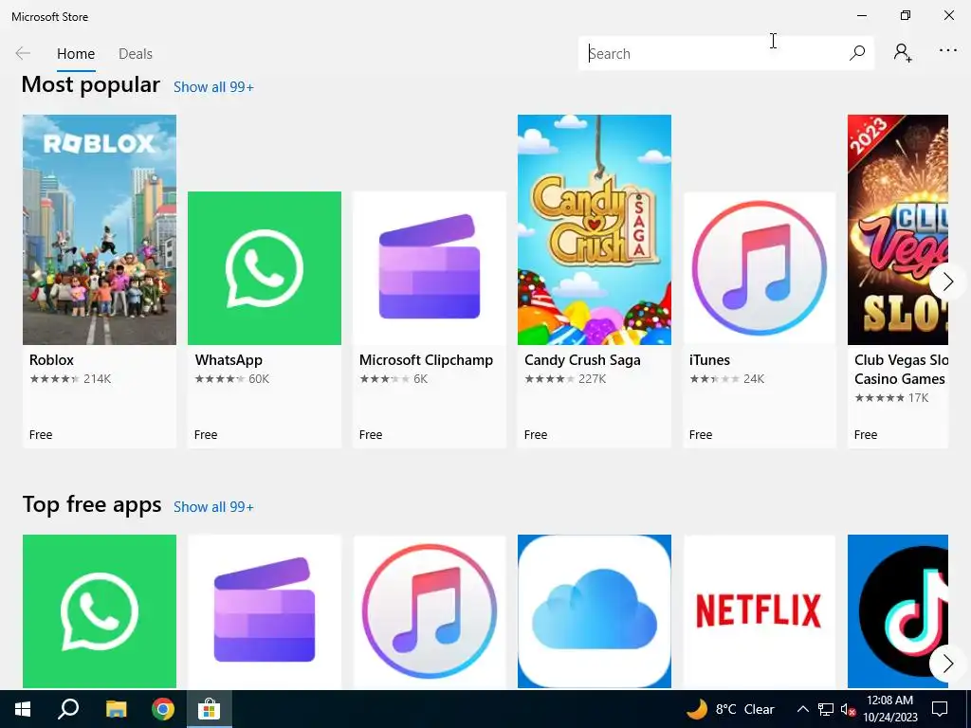Open the notification center icon

[940, 709]
